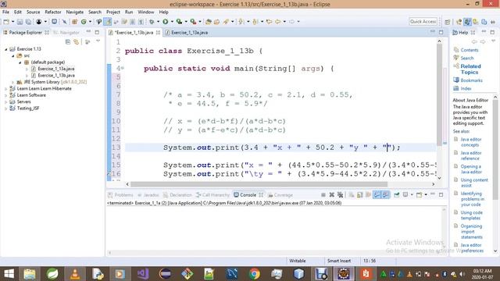
Task: Click the Terminate button in Console toolbar
Action: [323, 194]
